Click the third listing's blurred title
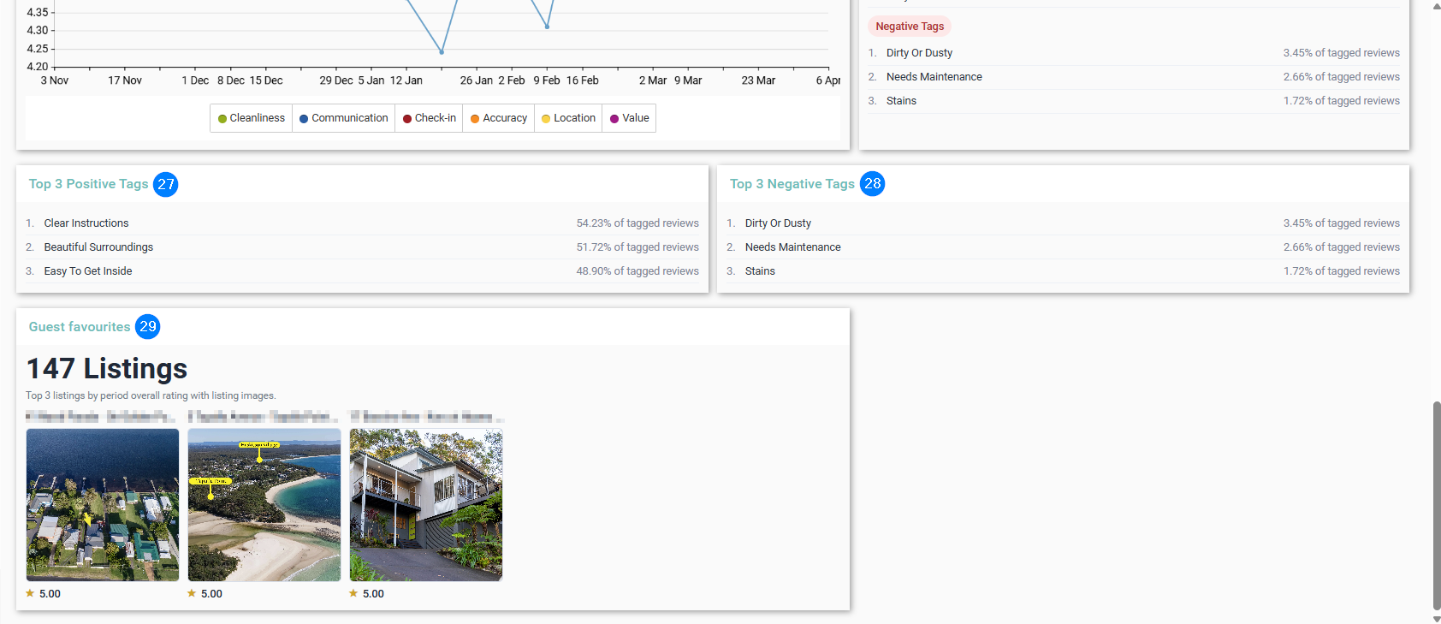Screen dimensions: 1441x624 426,417
